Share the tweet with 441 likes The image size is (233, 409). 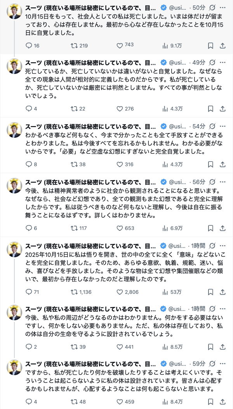point(223,347)
